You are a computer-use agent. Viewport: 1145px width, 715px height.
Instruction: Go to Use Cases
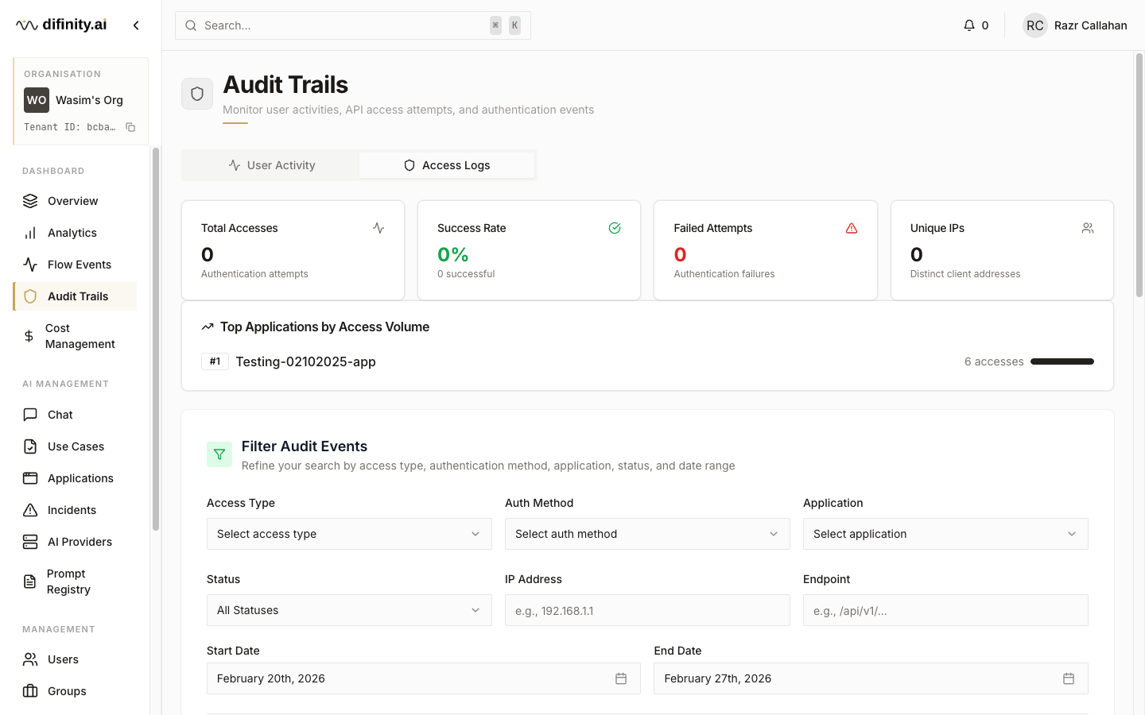(x=75, y=446)
